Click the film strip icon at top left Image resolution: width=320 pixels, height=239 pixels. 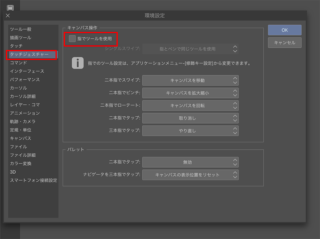tap(10, 7)
